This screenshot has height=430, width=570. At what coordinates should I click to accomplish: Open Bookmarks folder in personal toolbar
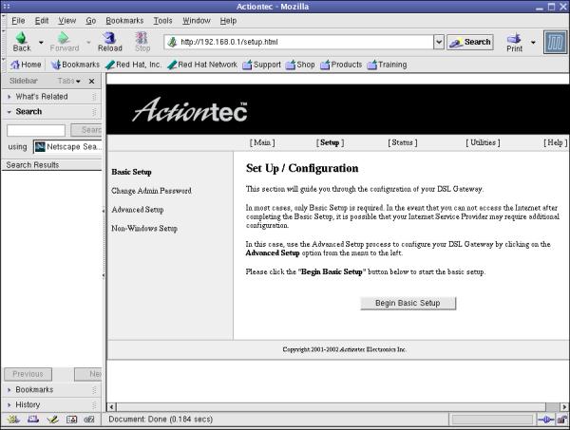pyautogui.click(x=75, y=65)
